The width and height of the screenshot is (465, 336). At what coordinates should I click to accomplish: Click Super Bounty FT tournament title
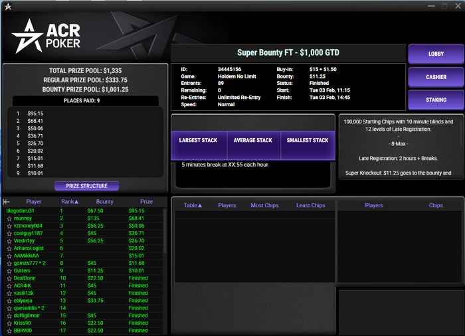(288, 52)
